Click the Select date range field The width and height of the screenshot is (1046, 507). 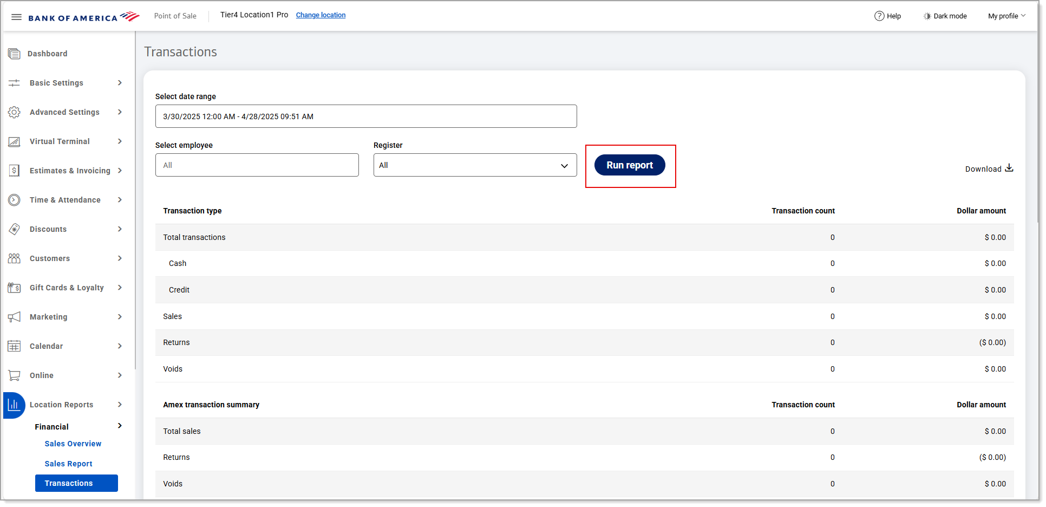coord(366,116)
